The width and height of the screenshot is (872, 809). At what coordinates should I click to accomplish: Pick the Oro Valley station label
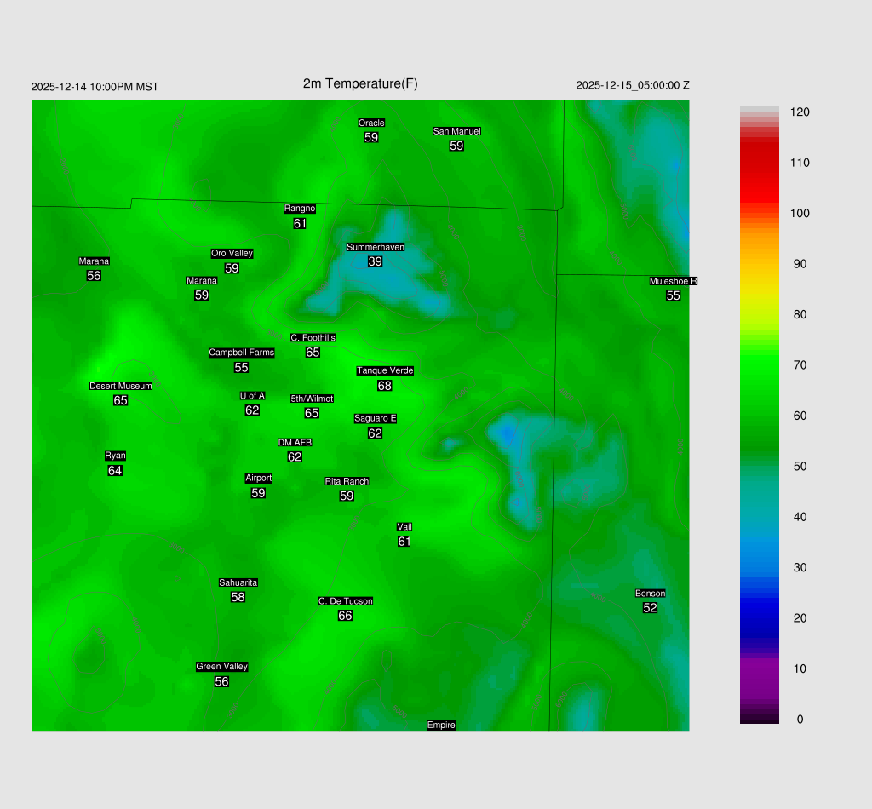click(x=232, y=253)
